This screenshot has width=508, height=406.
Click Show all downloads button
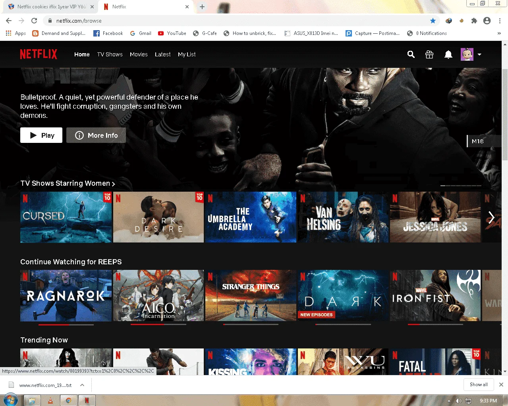tap(479, 385)
